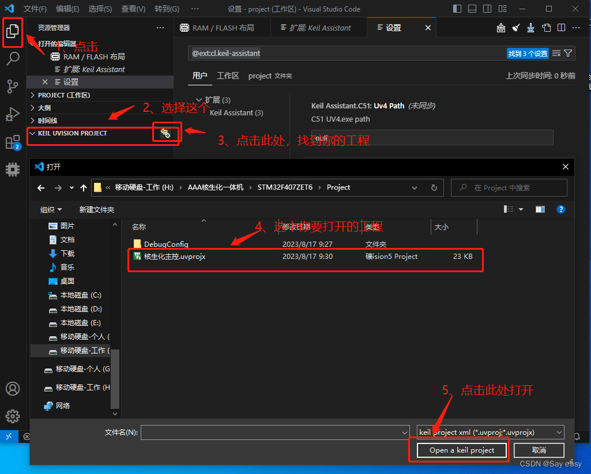
Task: Toggle primary sidebar layout icon
Action: pyautogui.click(x=457, y=9)
